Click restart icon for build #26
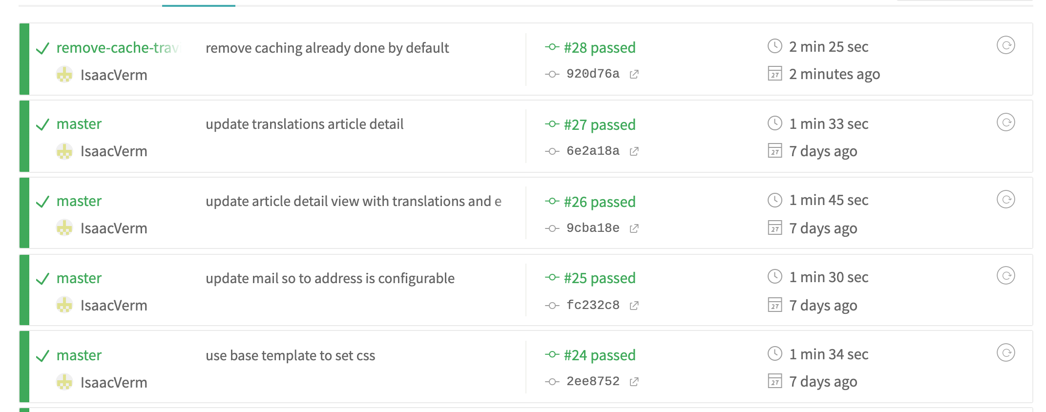 (x=1005, y=199)
